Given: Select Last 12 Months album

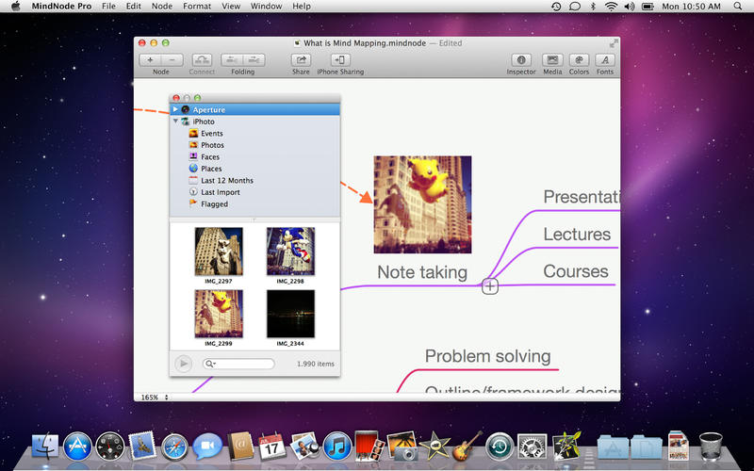Looking at the screenshot, I should (226, 180).
